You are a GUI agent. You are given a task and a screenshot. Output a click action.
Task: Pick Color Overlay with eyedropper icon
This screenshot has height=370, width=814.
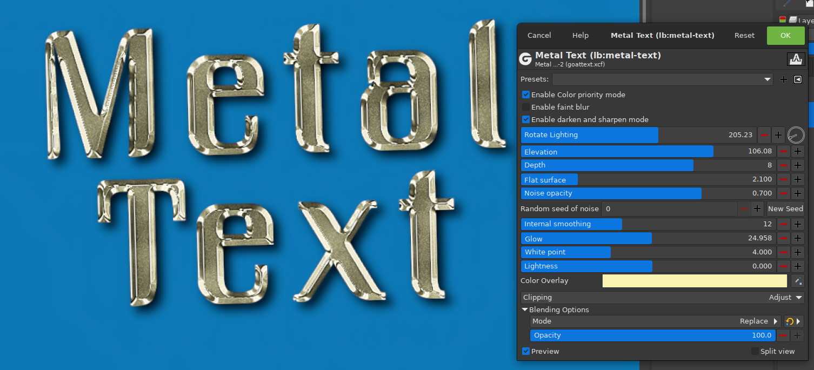click(x=797, y=281)
